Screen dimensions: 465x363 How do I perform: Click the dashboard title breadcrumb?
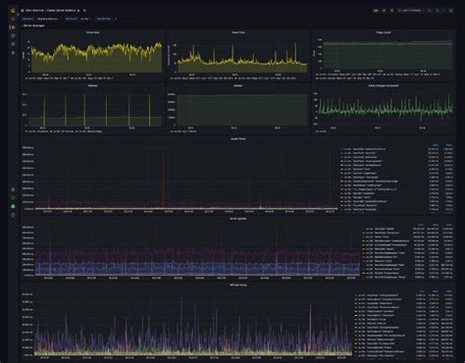[x=50, y=11]
